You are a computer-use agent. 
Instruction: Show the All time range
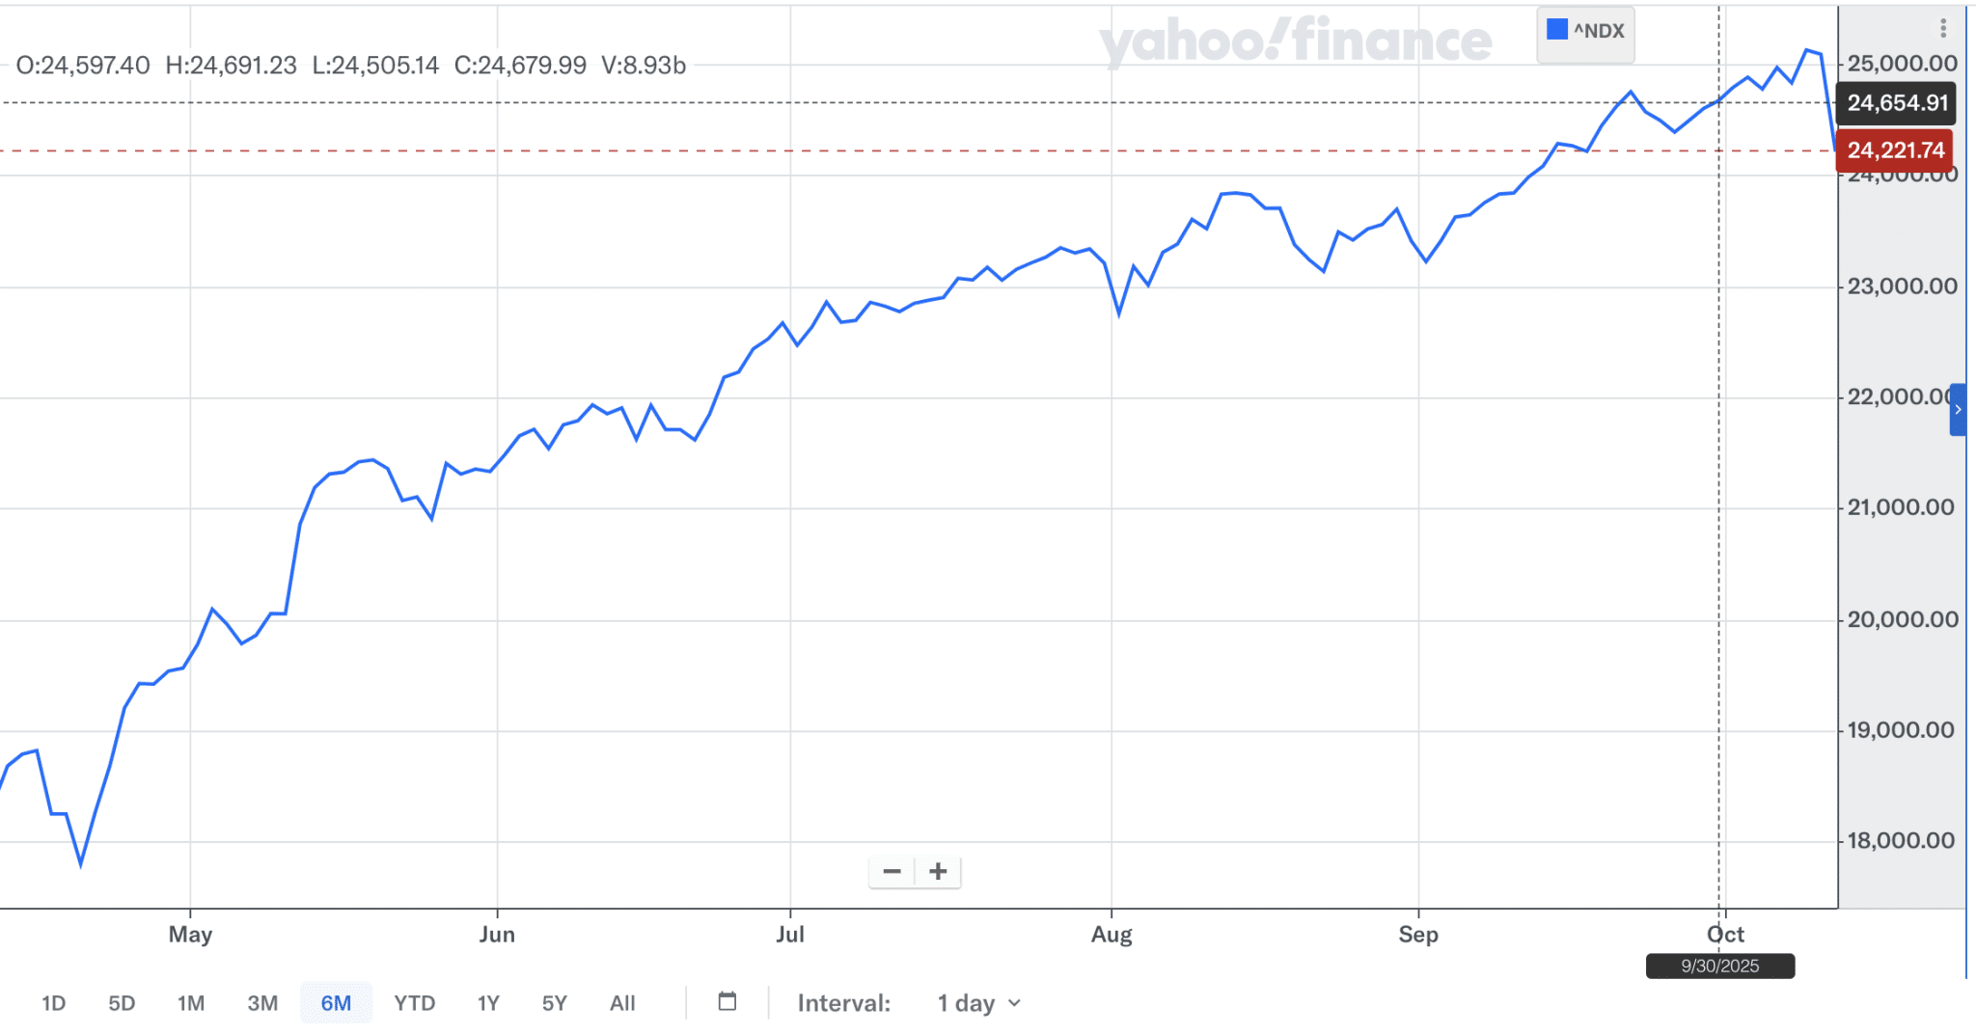(x=622, y=1003)
